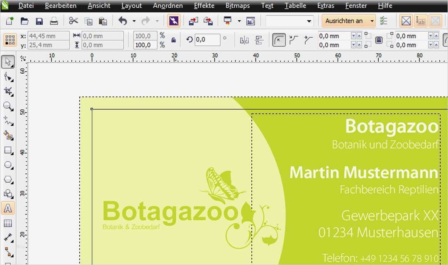448x265 pixels.
Task: Undo the last action with the arrow icon
Action: pos(122,21)
